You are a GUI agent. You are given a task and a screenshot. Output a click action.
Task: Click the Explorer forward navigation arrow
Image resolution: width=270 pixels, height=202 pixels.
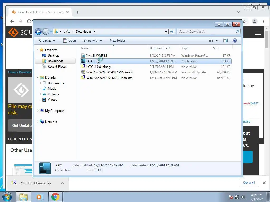[x=46, y=32]
